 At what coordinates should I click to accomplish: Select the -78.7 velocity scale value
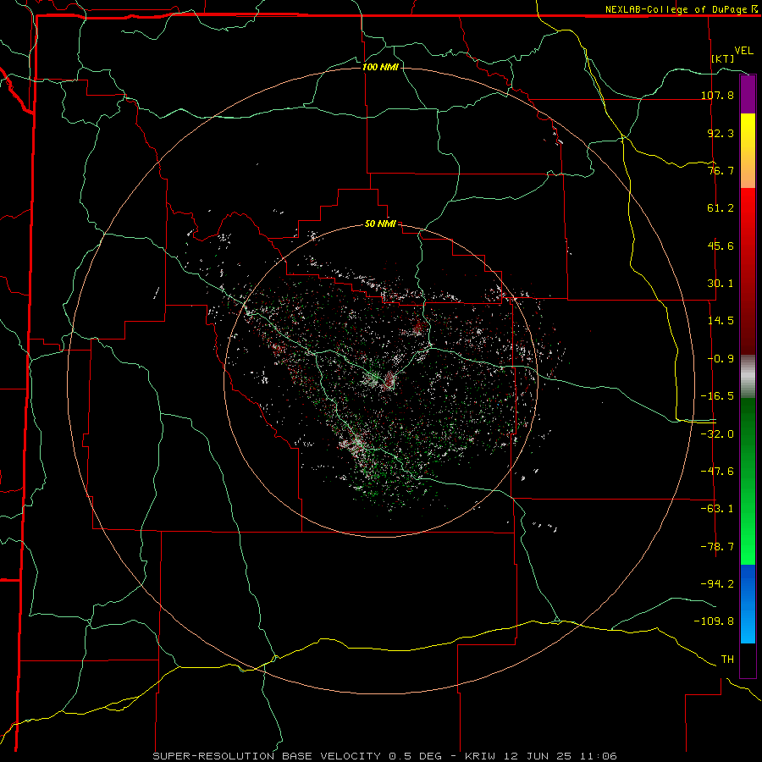[x=717, y=547]
